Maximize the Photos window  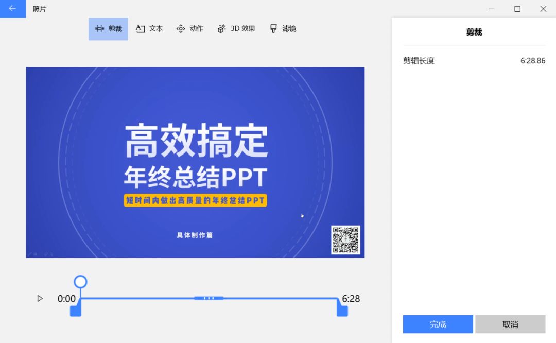pyautogui.click(x=517, y=9)
